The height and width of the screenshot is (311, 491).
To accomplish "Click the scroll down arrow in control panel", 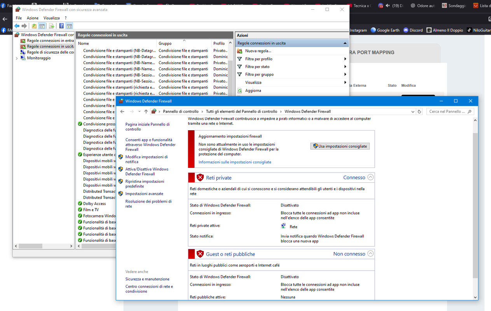I will tap(475, 297).
